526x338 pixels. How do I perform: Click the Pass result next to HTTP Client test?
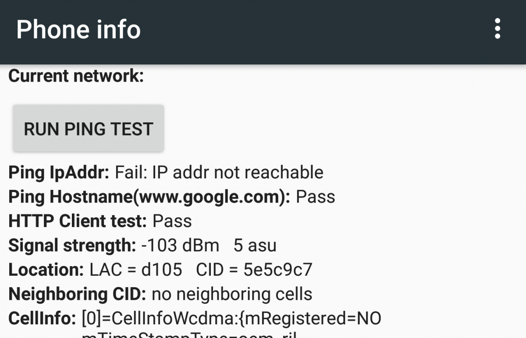point(171,221)
